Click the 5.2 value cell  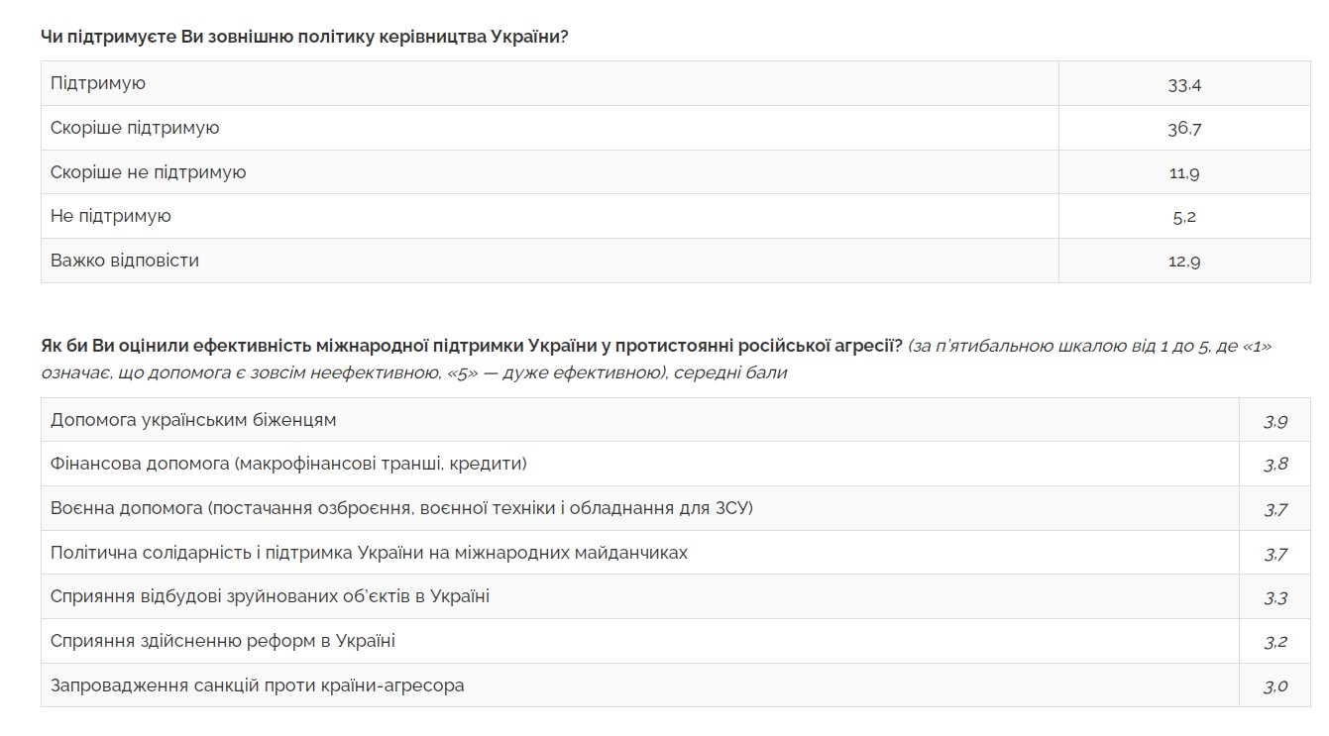tap(1184, 217)
